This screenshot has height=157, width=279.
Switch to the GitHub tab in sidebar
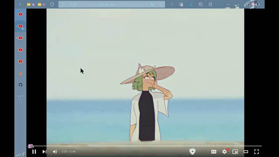[x=21, y=85]
